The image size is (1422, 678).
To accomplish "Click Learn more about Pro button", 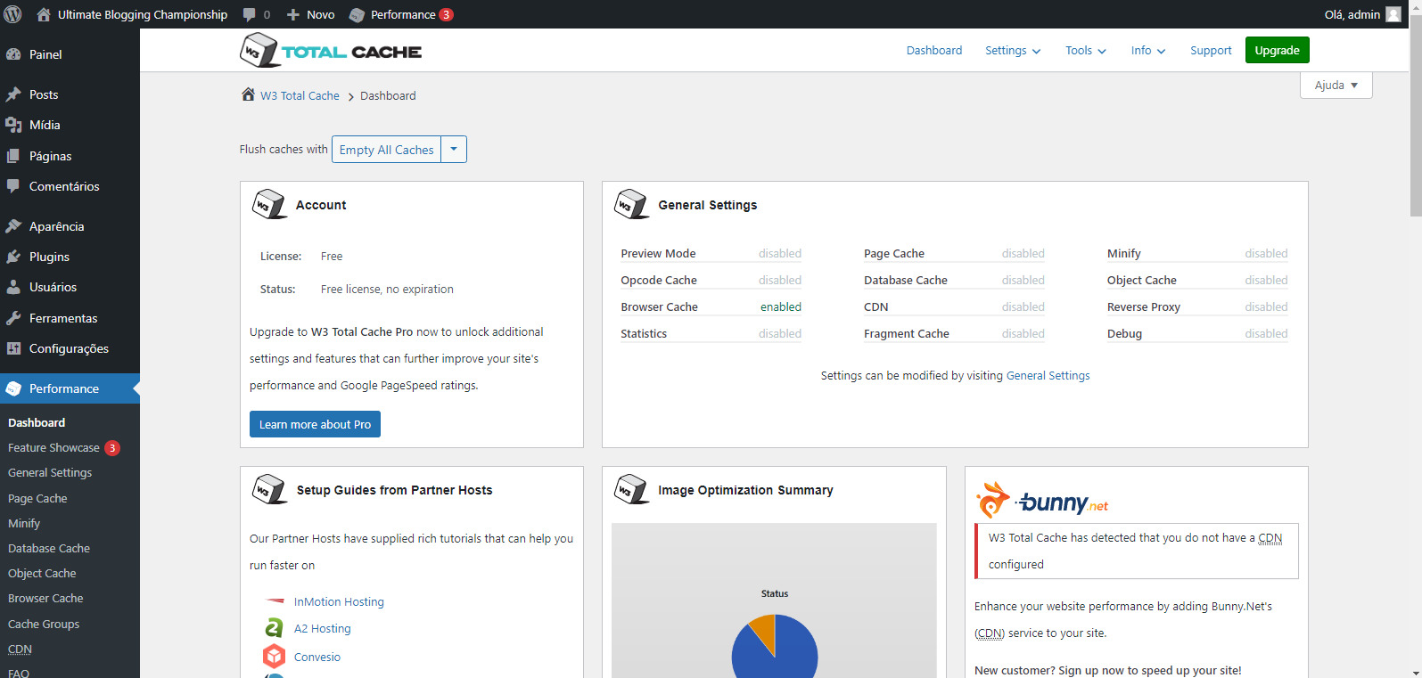I will (315, 424).
